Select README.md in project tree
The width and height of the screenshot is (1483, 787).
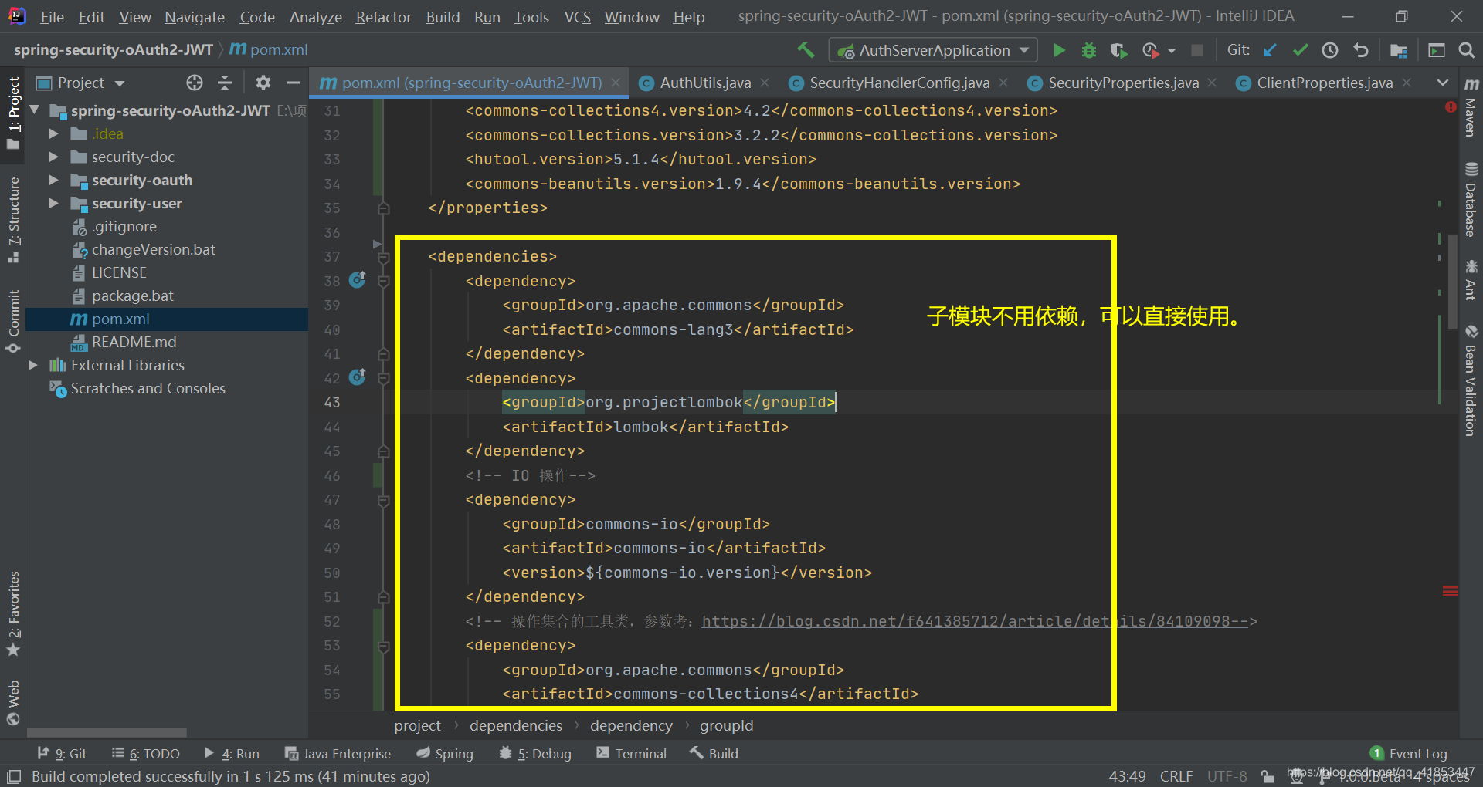[x=134, y=342]
